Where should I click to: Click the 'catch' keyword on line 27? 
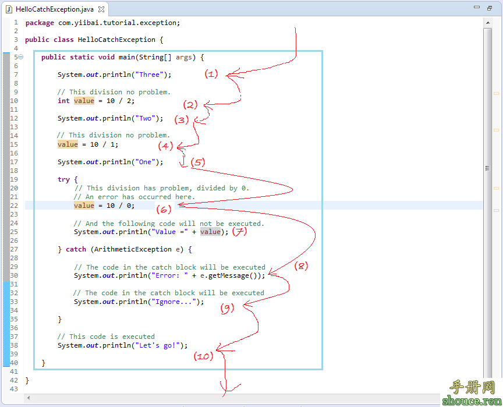pyautogui.click(x=76, y=249)
